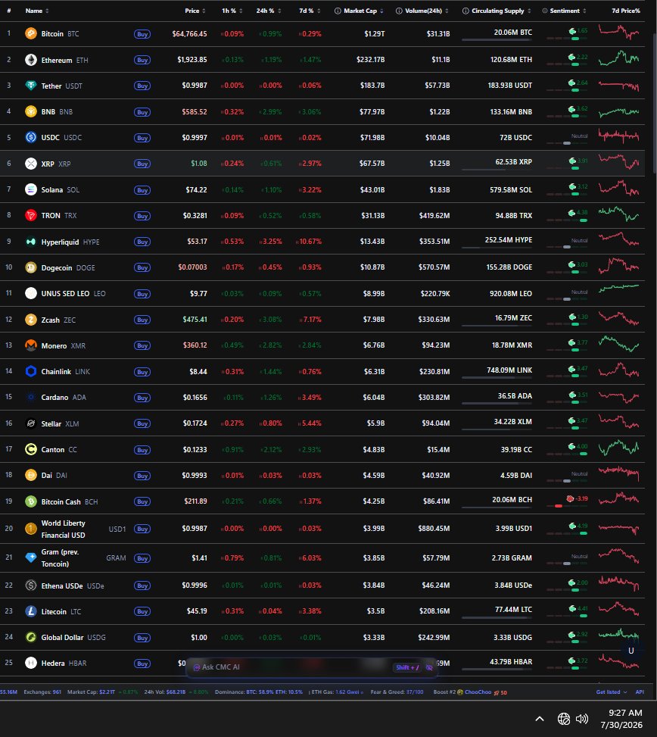This screenshot has width=657, height=737.
Task: Click the Zcash logo icon
Action: [x=31, y=320]
